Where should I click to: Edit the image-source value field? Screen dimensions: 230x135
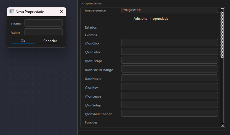point(169,10)
